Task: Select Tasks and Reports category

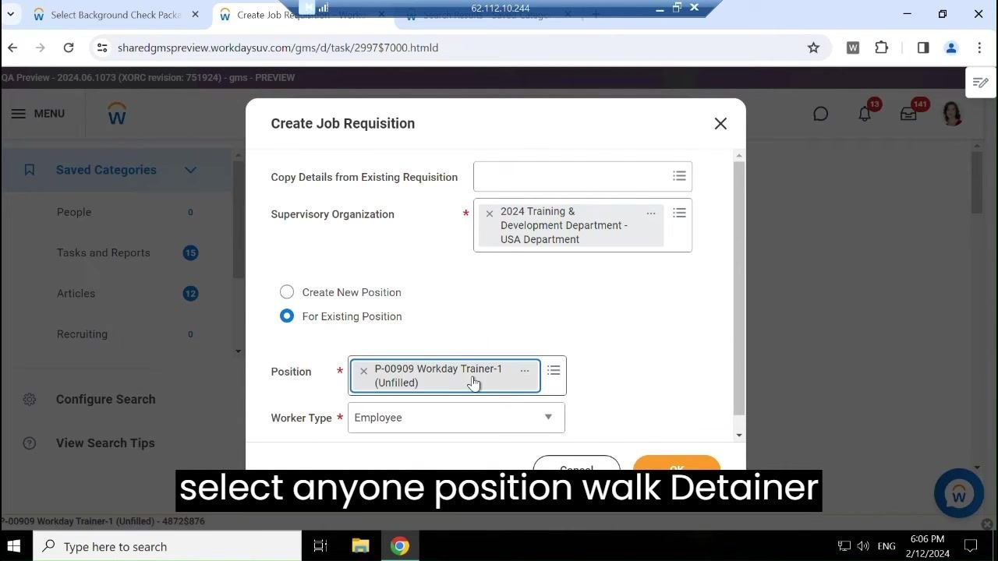Action: pos(103,252)
